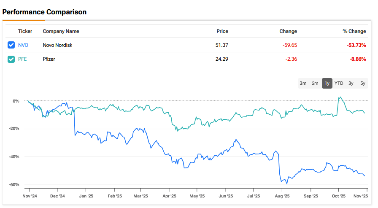Select the 3m time range

[303, 83]
